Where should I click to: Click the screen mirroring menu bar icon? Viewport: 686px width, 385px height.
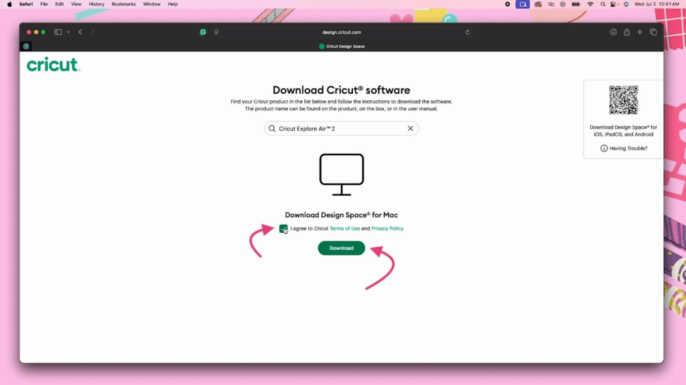(523, 5)
